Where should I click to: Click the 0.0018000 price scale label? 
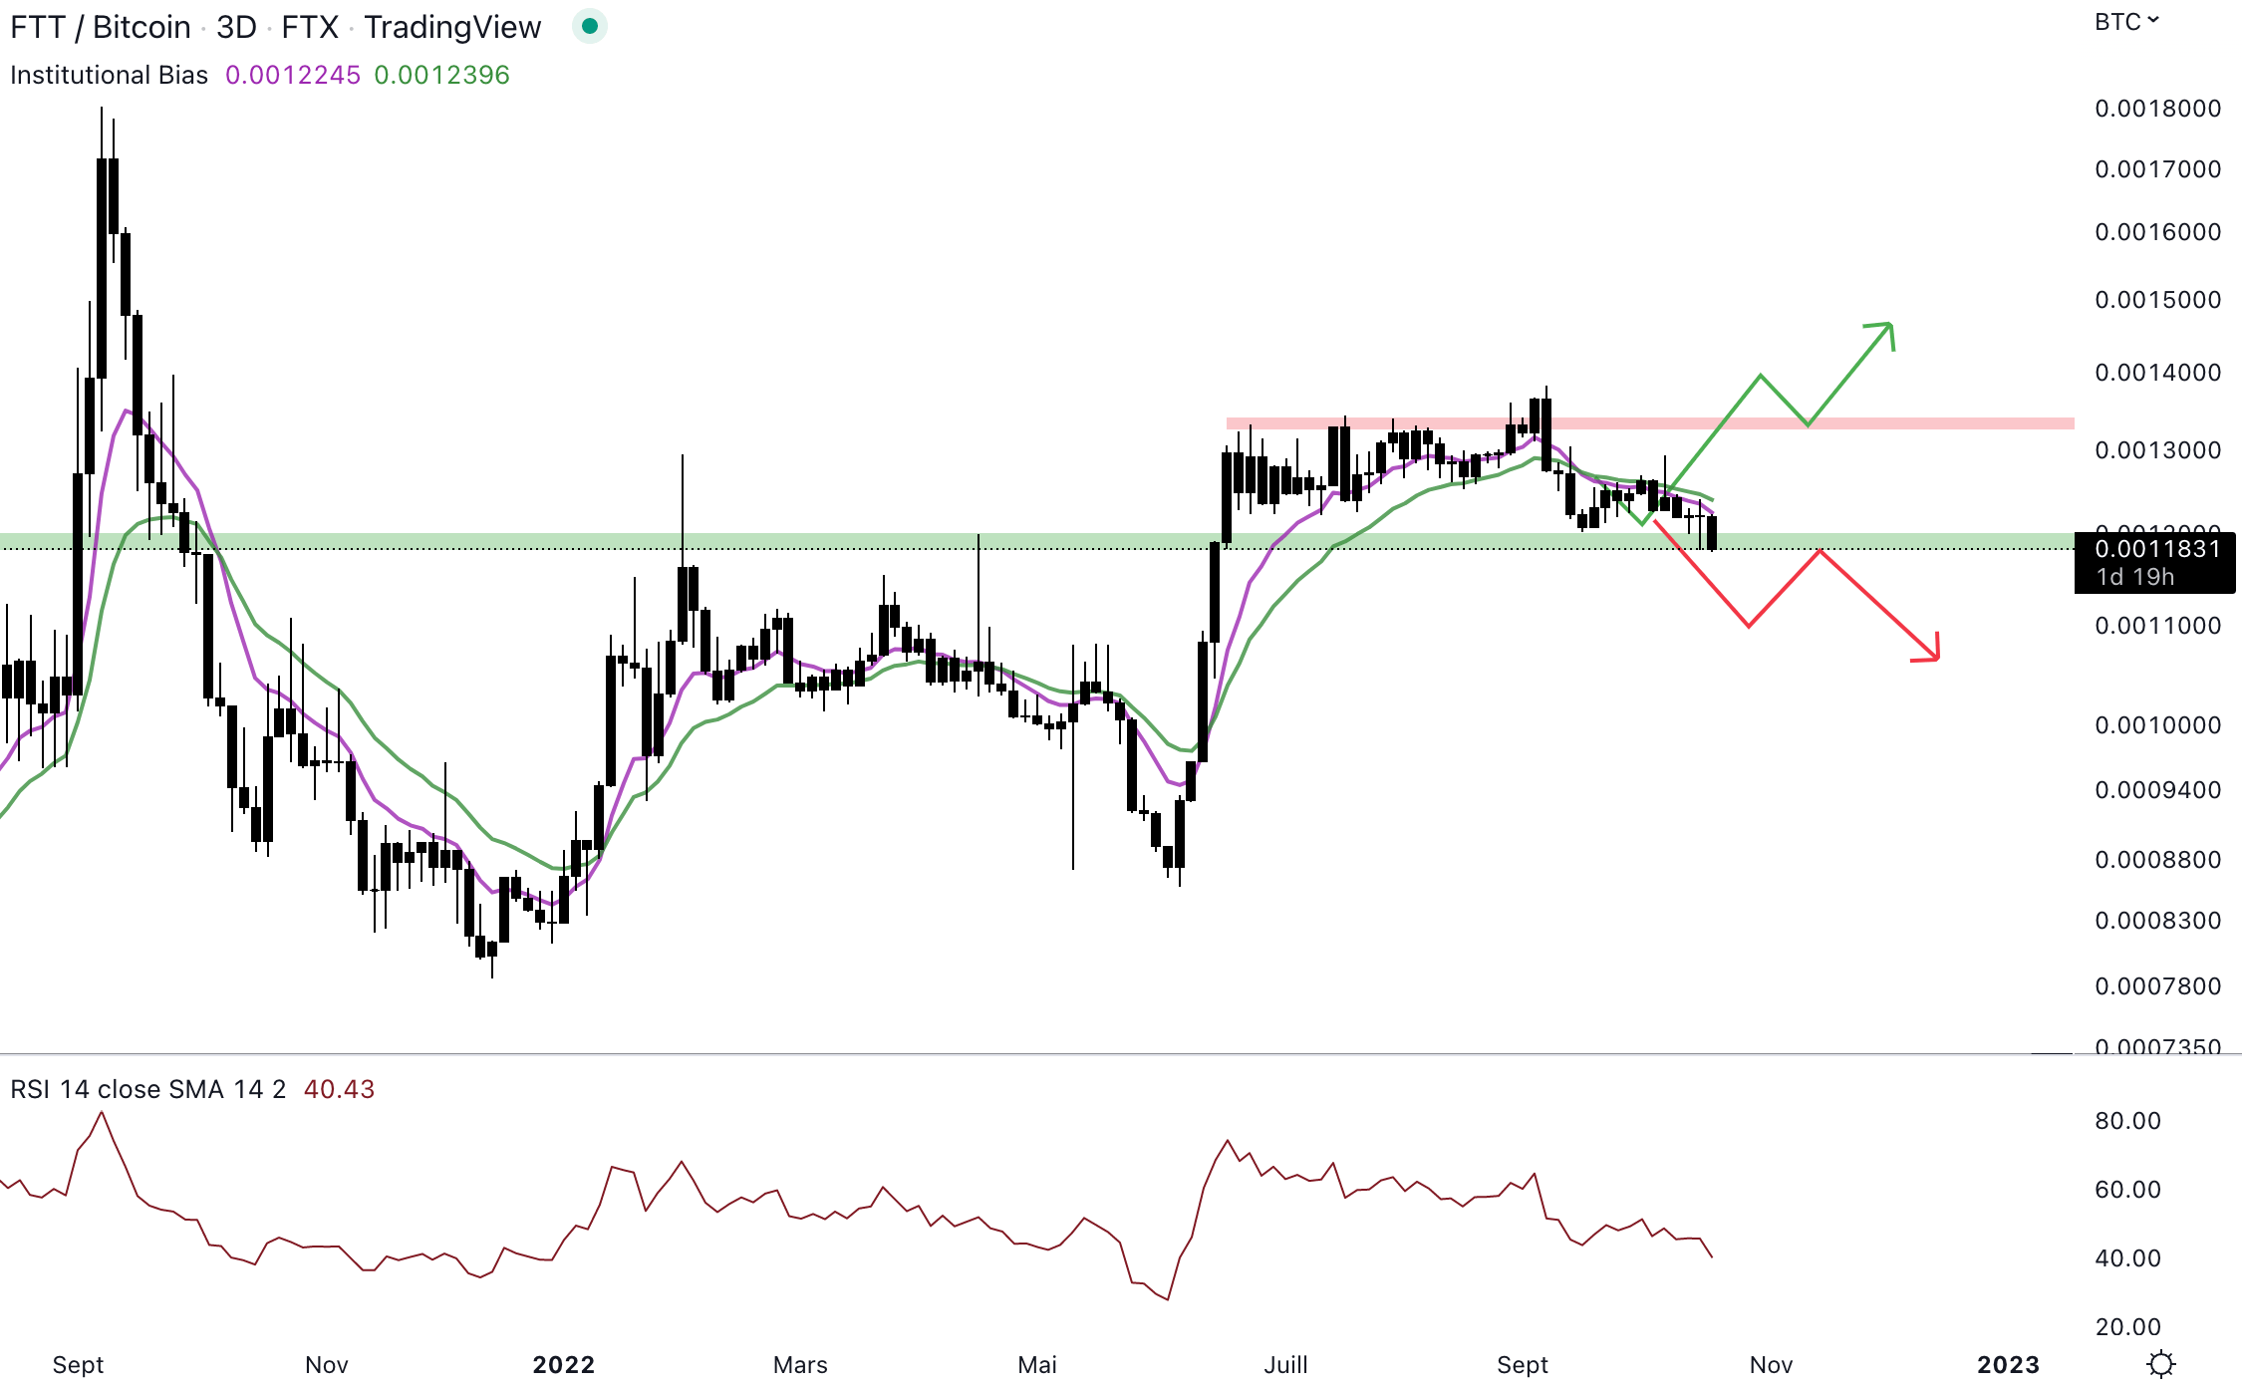coord(2157,109)
